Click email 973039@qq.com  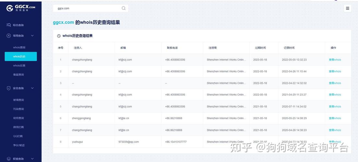(x=128, y=142)
